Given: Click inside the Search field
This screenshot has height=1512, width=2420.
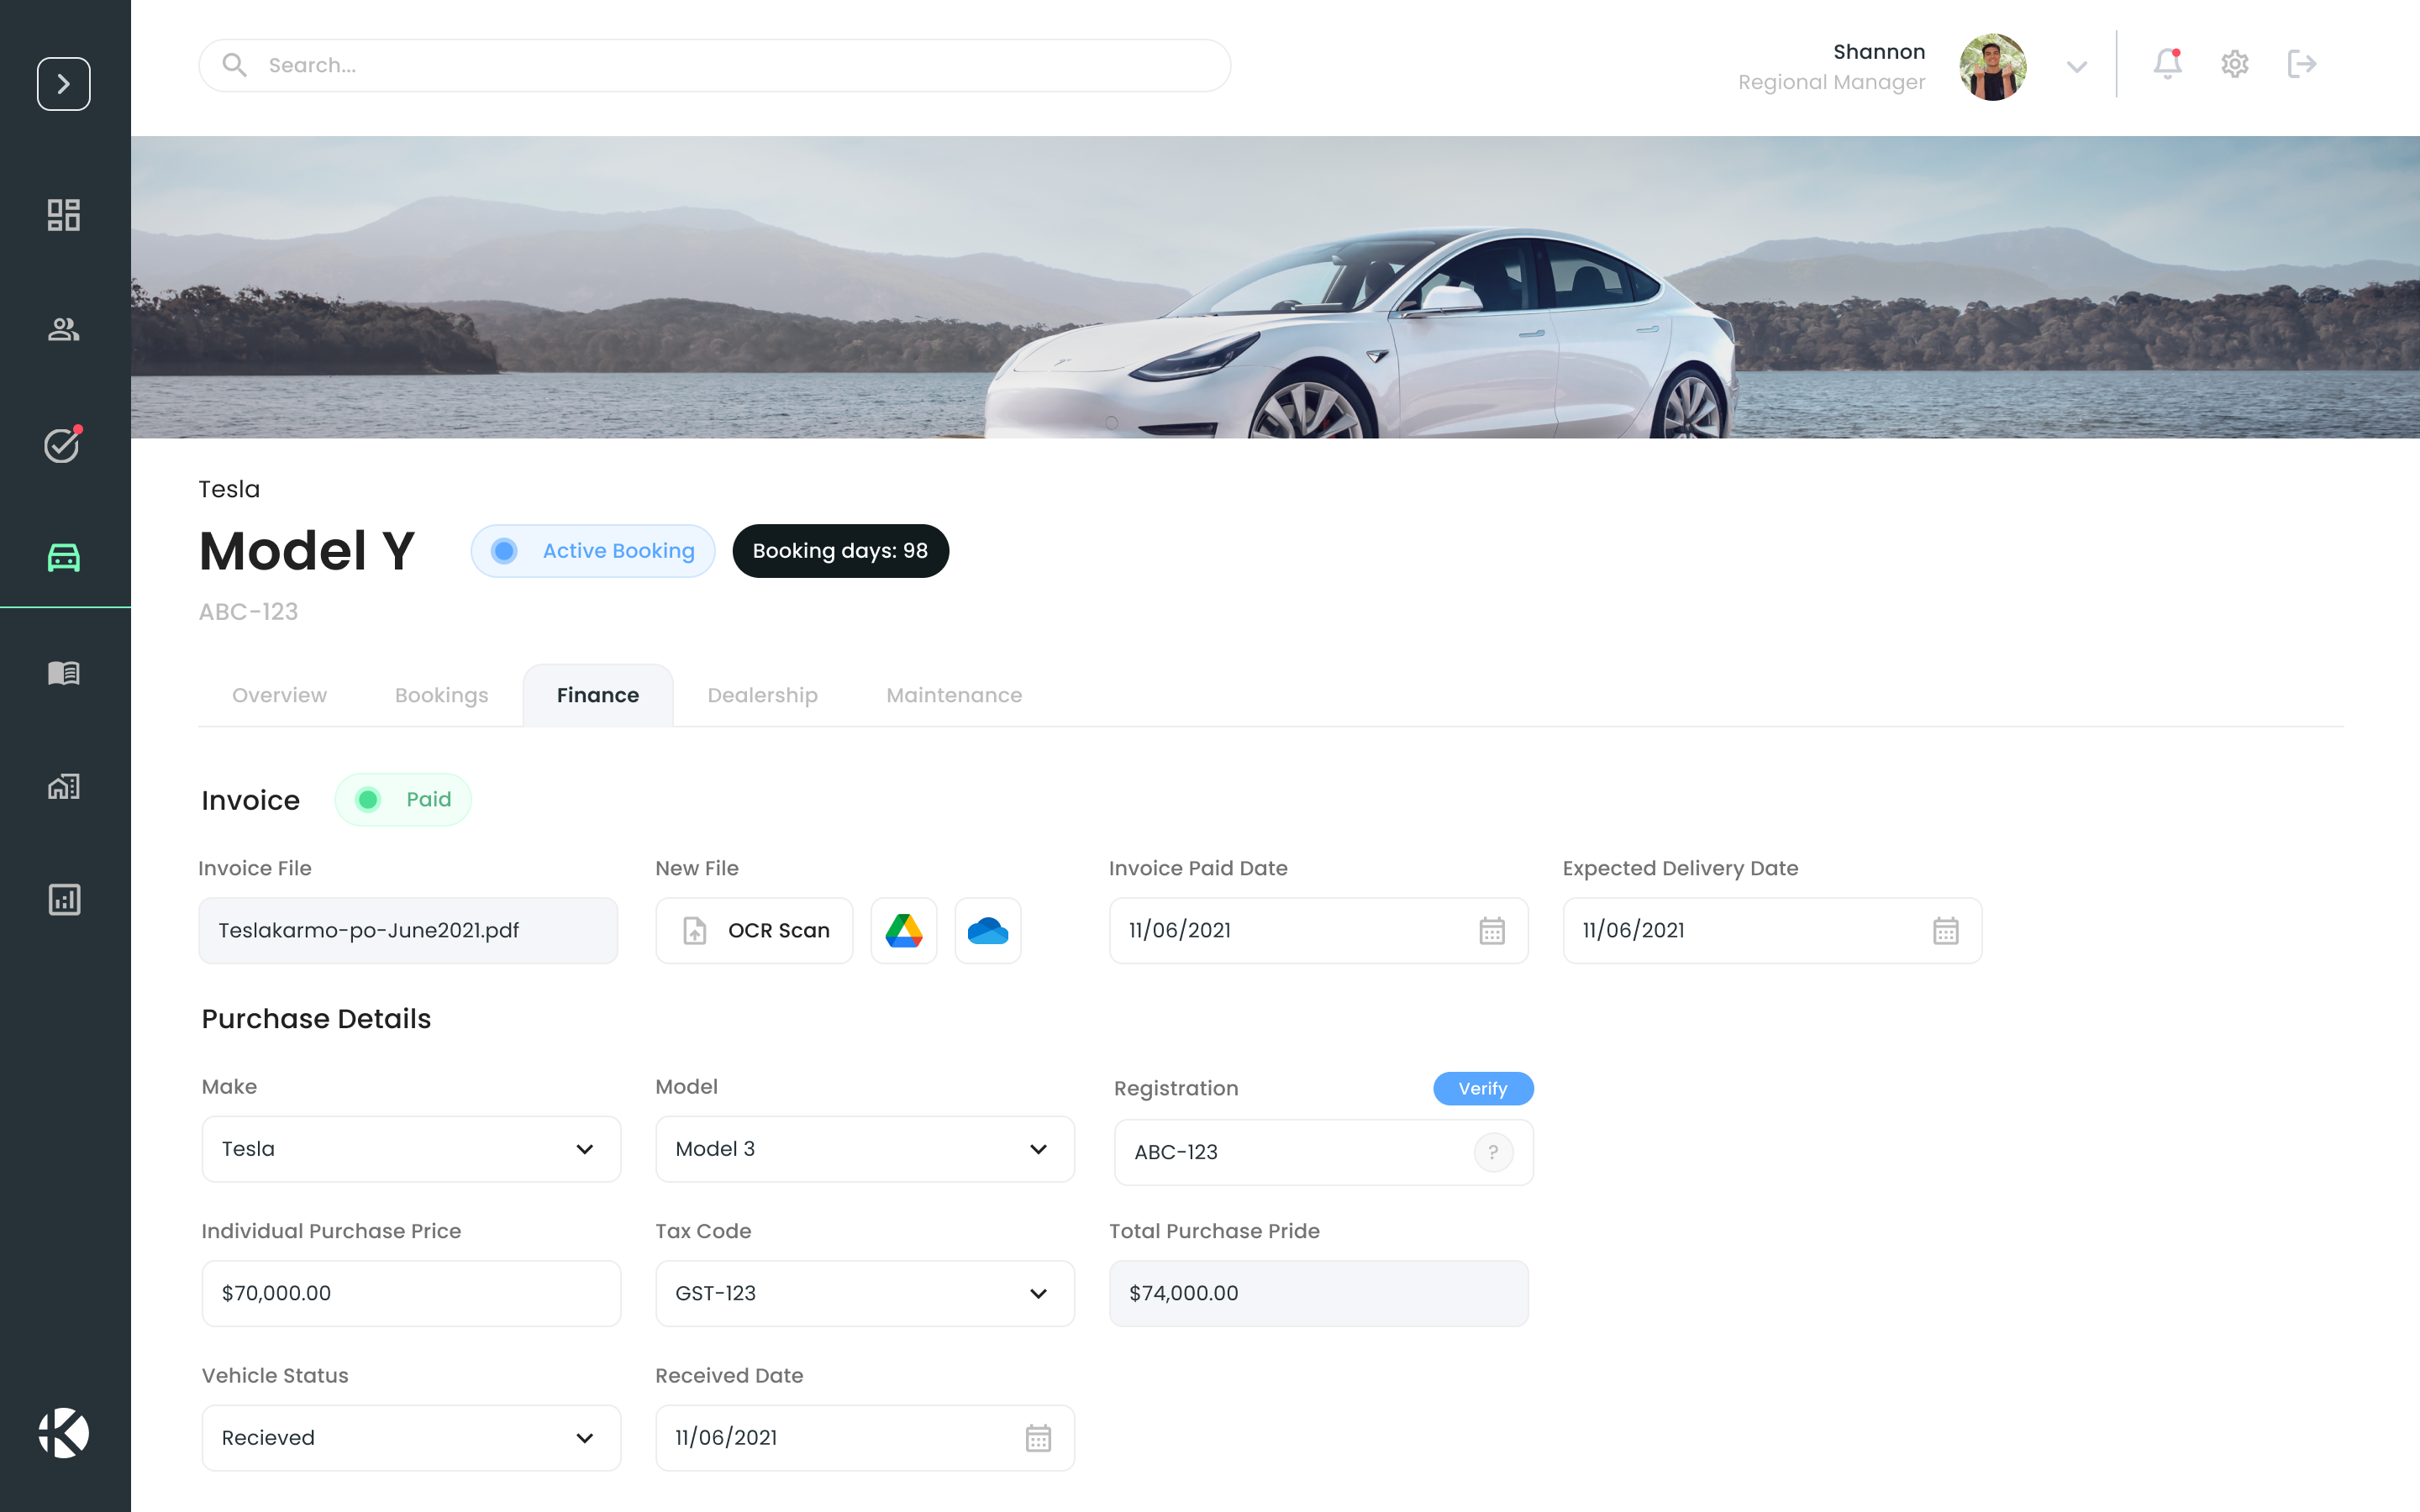Looking at the screenshot, I should [x=714, y=64].
